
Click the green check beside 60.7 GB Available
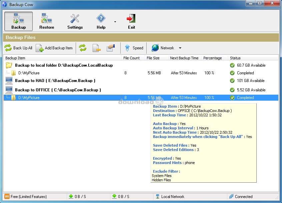[232, 65]
